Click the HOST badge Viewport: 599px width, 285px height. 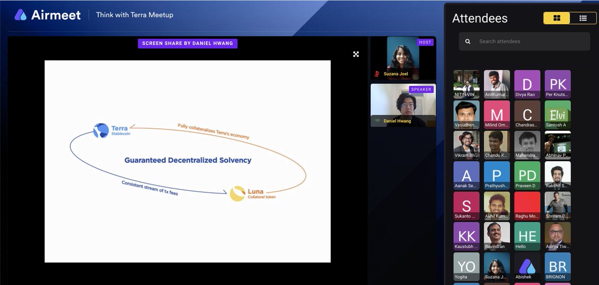[x=425, y=42]
